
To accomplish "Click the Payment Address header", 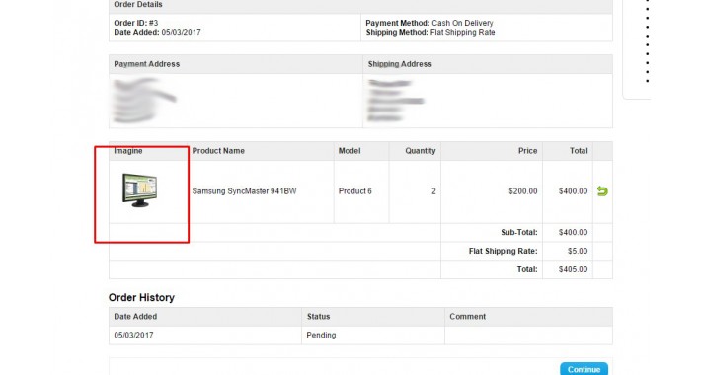I will click(147, 64).
